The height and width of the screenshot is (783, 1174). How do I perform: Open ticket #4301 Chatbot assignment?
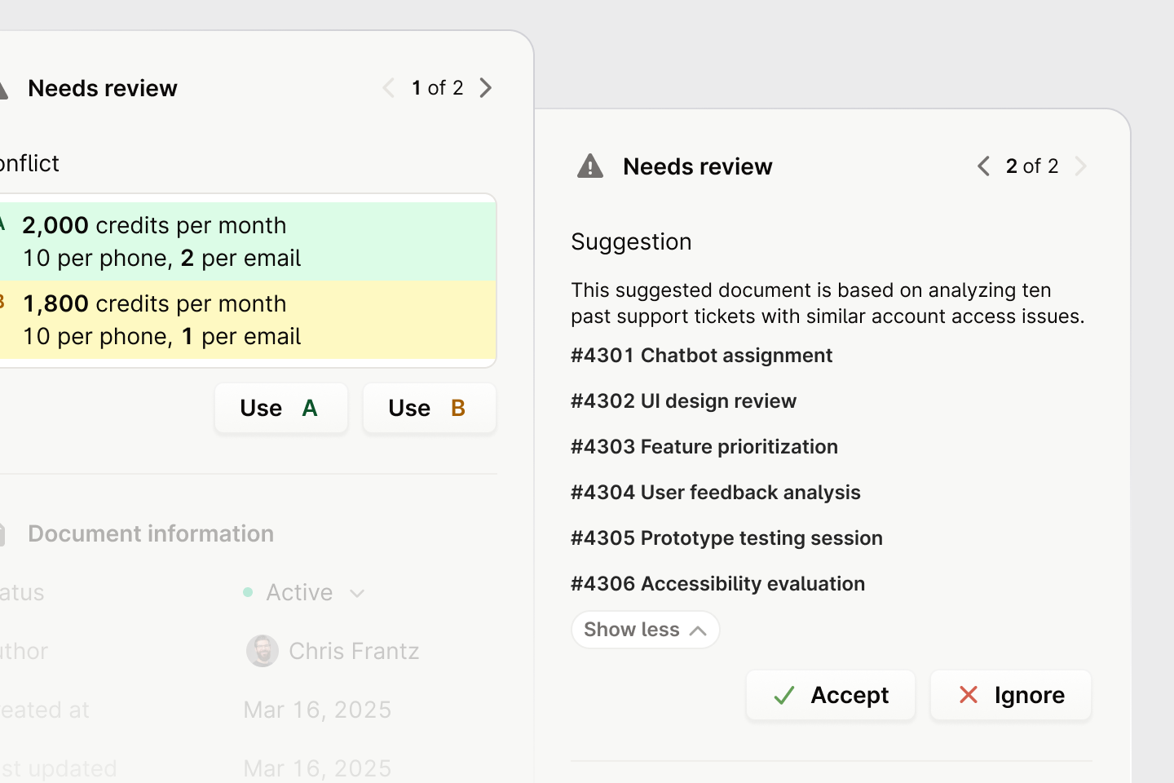(701, 356)
